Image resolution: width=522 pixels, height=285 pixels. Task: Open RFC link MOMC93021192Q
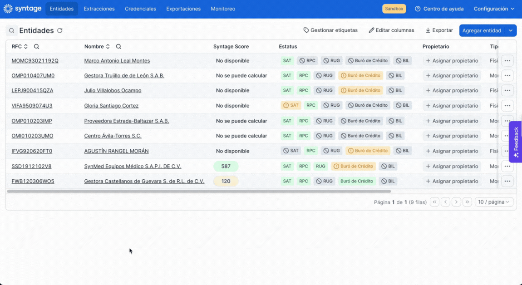click(x=35, y=61)
